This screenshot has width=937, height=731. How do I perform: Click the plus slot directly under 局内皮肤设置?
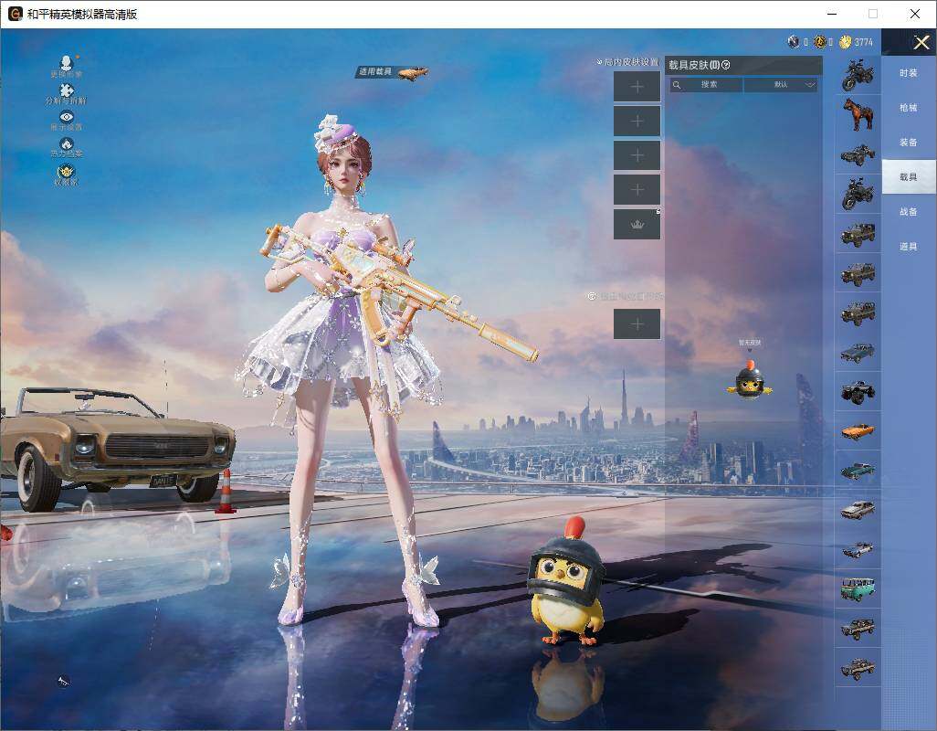[637, 87]
